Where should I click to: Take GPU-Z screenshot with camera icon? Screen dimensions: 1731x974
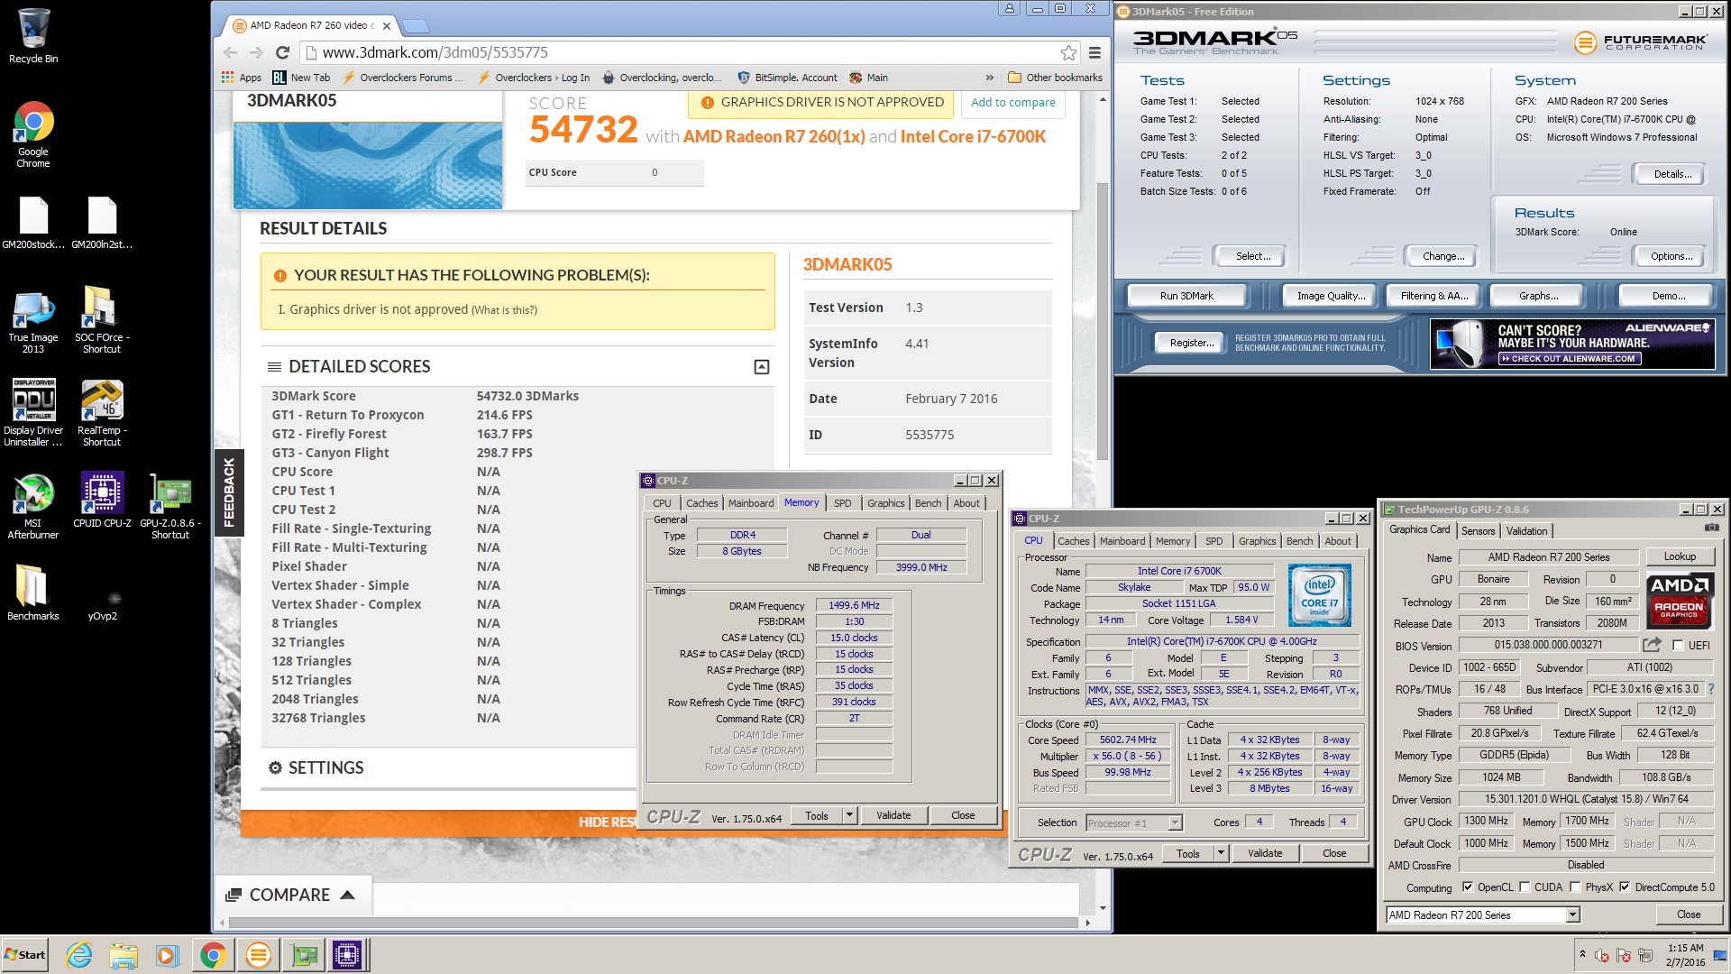(1711, 528)
